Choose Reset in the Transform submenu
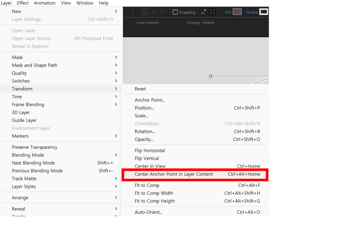The height and width of the screenshot is (229, 358). click(195, 89)
